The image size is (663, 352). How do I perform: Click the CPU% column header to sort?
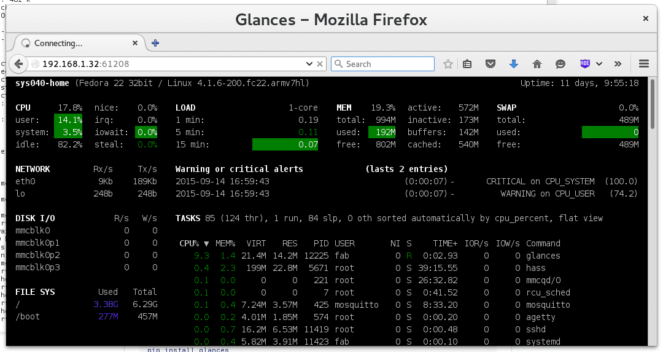[x=190, y=243]
